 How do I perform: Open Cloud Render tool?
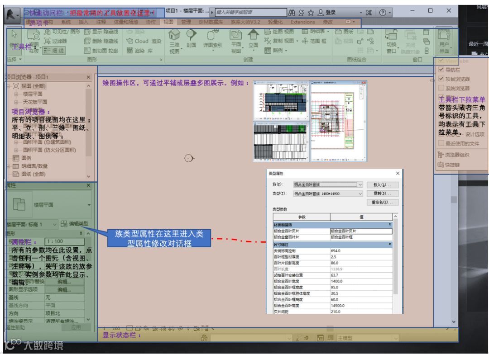pos(144,41)
